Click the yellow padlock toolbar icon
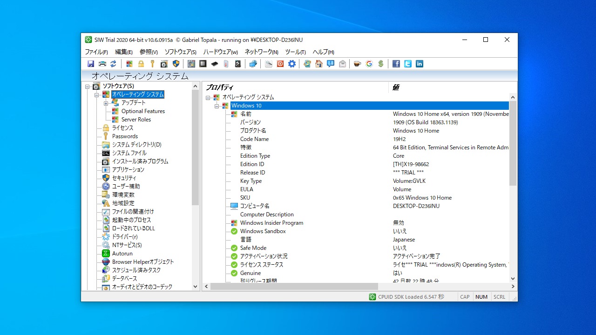 pyautogui.click(x=141, y=64)
